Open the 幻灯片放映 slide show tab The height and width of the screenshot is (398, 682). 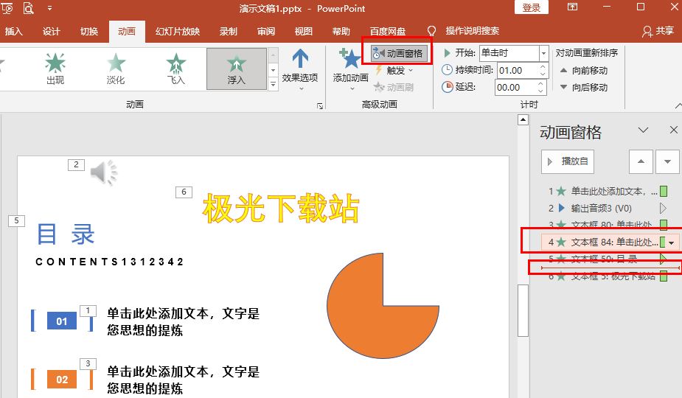177,31
